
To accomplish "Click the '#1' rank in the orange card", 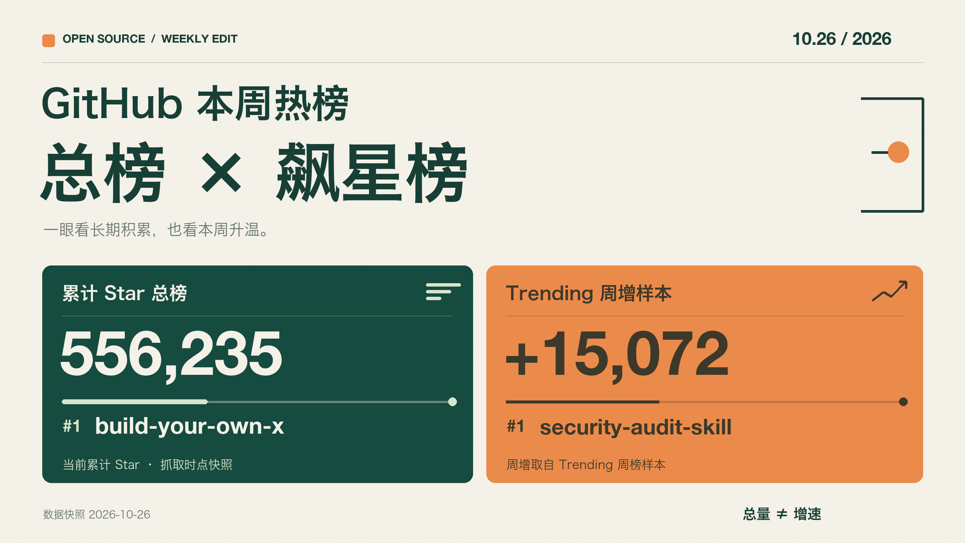I will pyautogui.click(x=516, y=426).
